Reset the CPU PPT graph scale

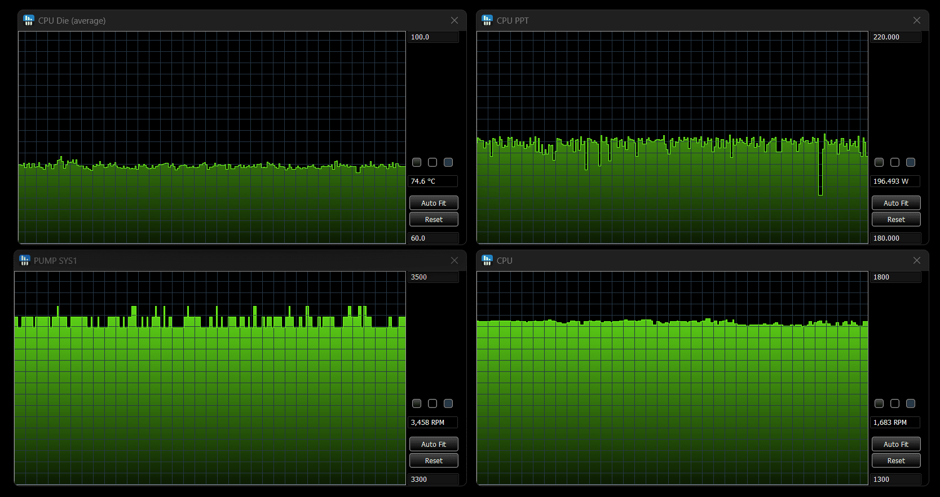pyautogui.click(x=896, y=219)
